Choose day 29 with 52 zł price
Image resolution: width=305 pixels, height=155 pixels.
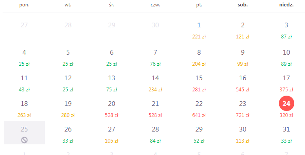click(199, 135)
